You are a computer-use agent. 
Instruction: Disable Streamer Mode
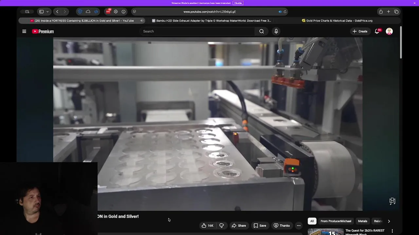click(x=238, y=3)
